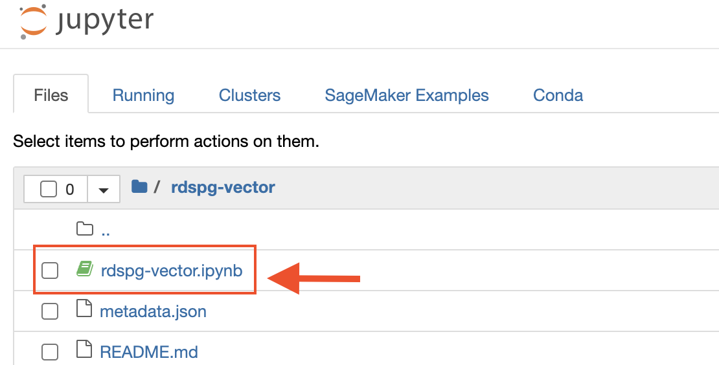719x365 pixels.
Task: Check the README.md checkbox
Action: point(50,352)
